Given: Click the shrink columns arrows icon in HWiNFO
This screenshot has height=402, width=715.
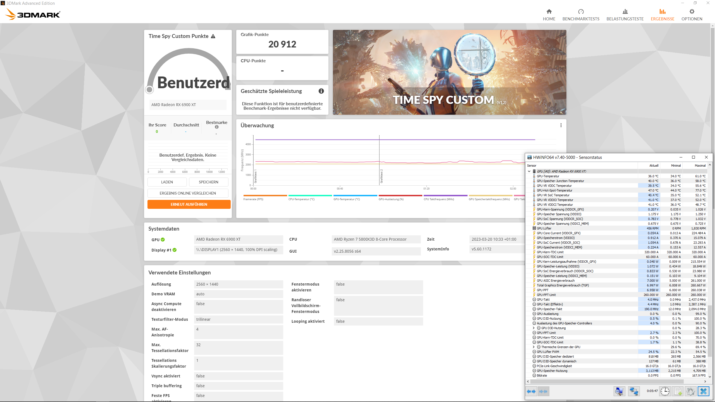Looking at the screenshot, I should point(543,391).
